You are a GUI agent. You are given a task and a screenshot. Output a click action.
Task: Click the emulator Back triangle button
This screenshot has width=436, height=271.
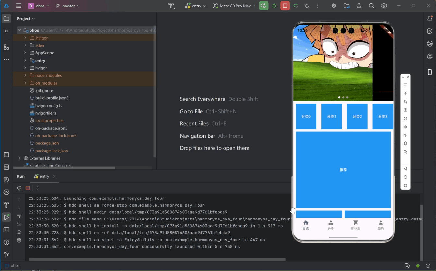tap(406, 169)
